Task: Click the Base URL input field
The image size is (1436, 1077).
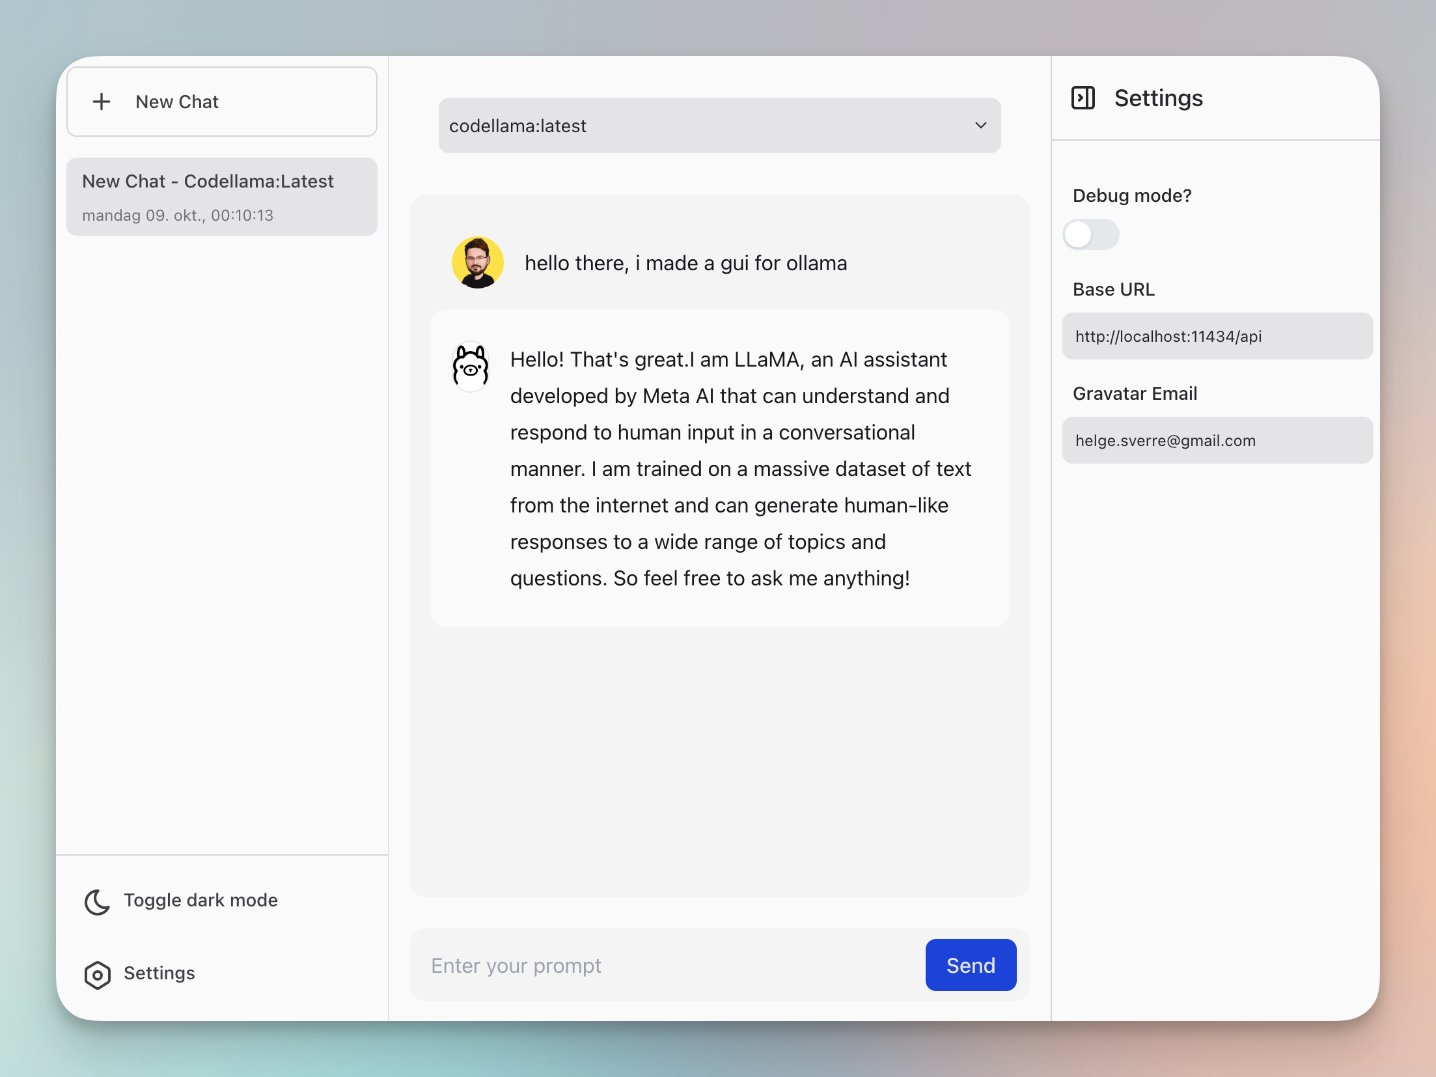Action: click(1215, 336)
